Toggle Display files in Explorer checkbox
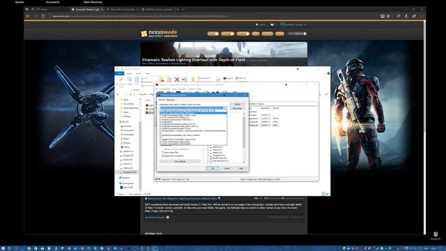 click(162, 156)
